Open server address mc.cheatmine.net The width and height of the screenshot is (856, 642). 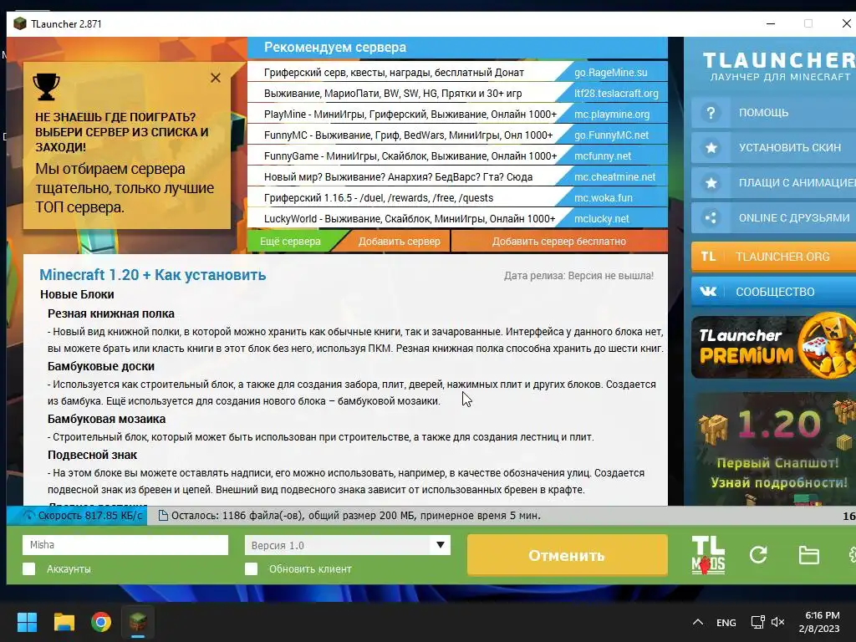coord(614,177)
